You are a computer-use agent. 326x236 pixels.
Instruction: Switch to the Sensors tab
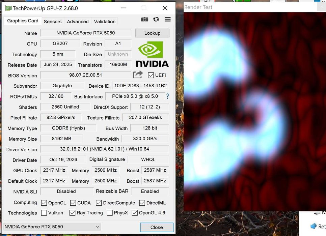tap(53, 22)
